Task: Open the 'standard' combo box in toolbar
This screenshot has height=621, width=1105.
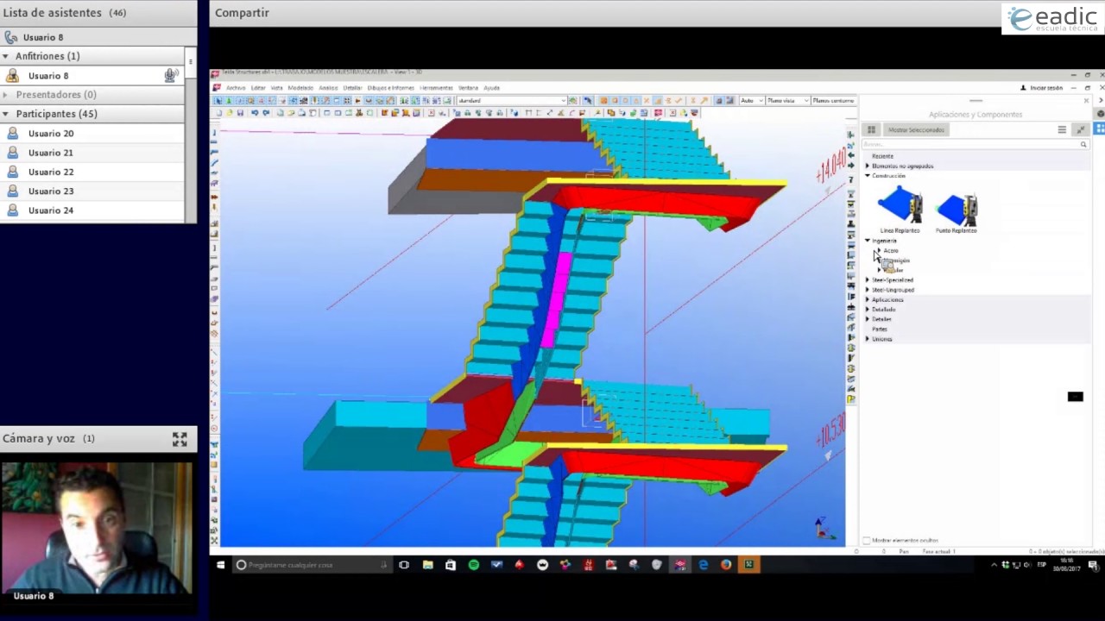Action: point(512,101)
